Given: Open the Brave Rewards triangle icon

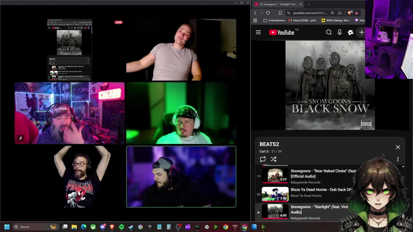Looking at the screenshot, I should 356,13.
